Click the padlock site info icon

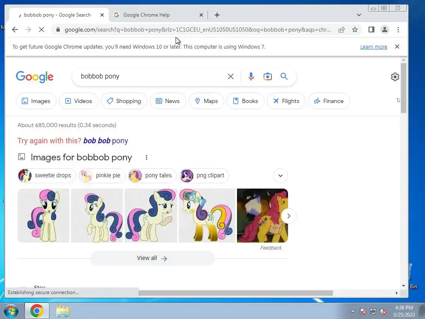pos(58,29)
